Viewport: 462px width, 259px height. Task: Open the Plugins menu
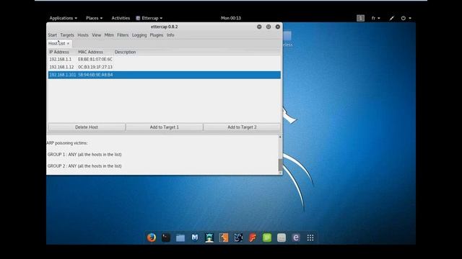click(157, 35)
